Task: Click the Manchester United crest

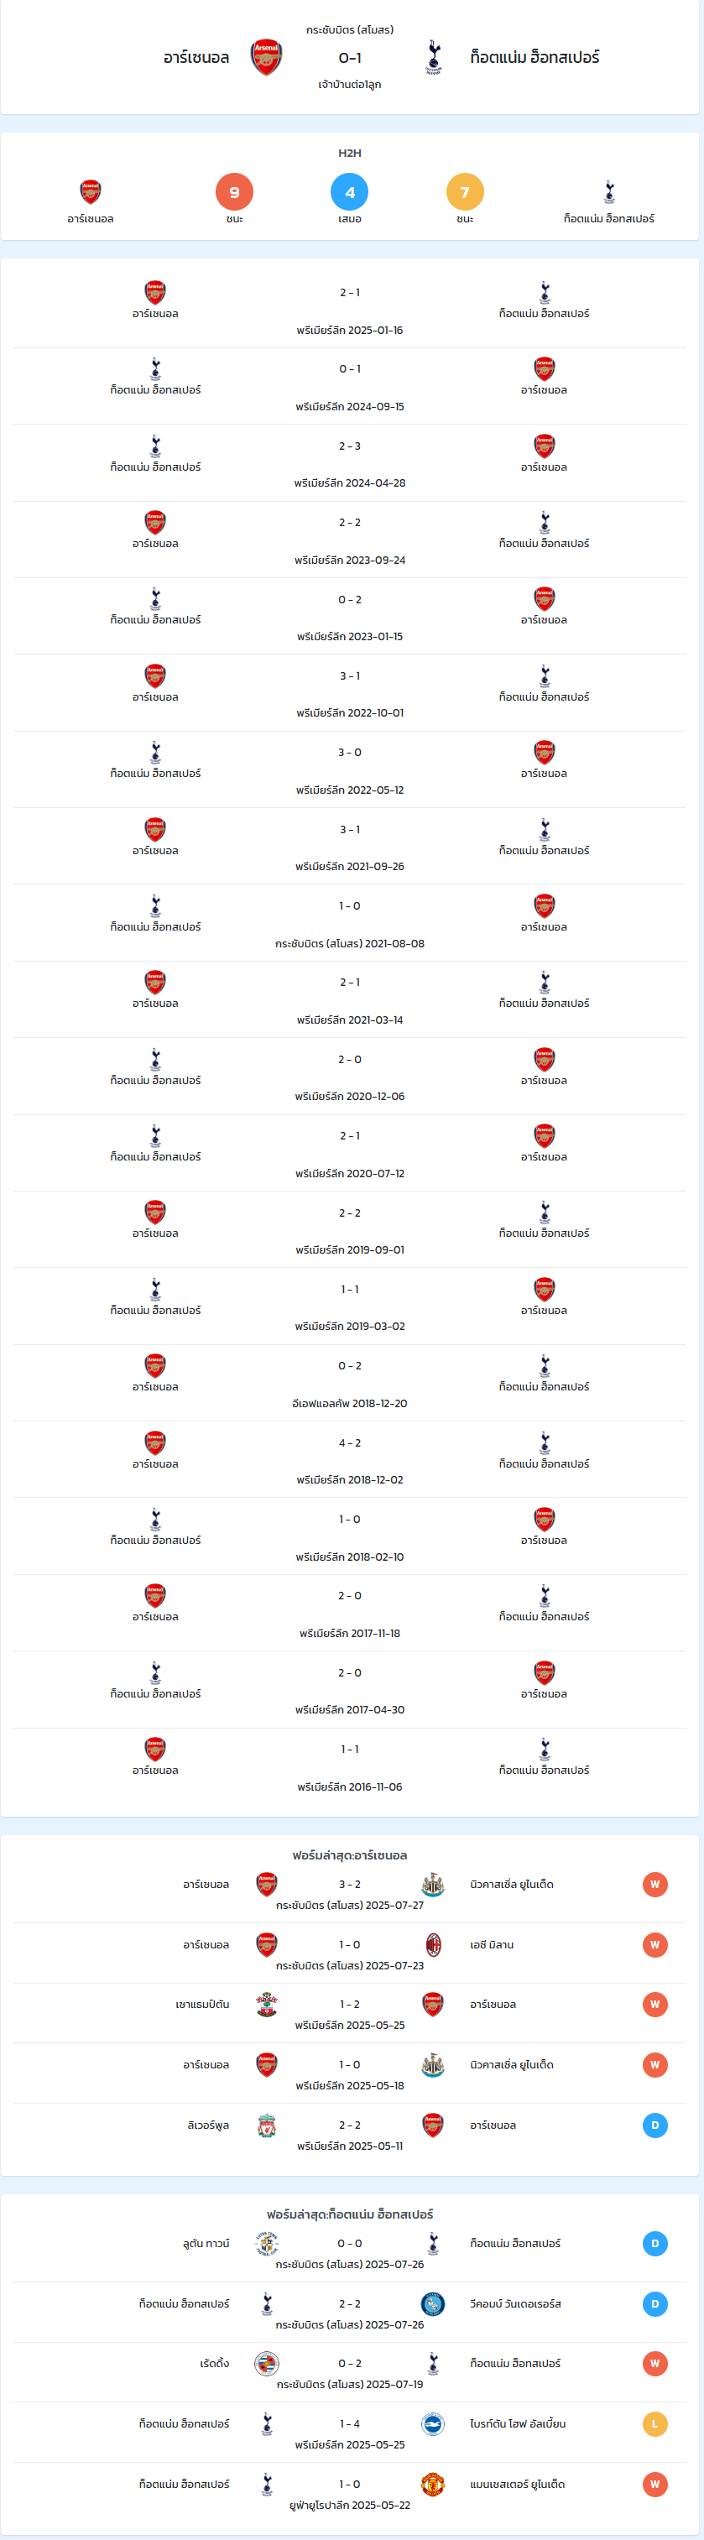Action: click(x=433, y=2484)
